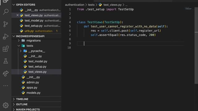Image resolution: width=198 pixels, height=111 pixels.
Task: Open urls.py in open editors
Action: click(x=37, y=31)
